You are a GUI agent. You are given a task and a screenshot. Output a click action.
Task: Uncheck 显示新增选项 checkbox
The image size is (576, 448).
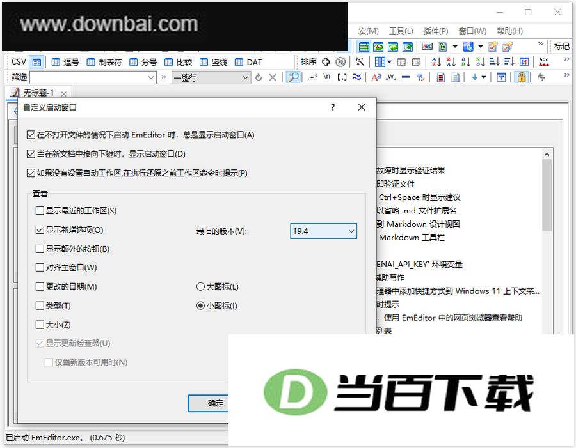tap(40, 229)
